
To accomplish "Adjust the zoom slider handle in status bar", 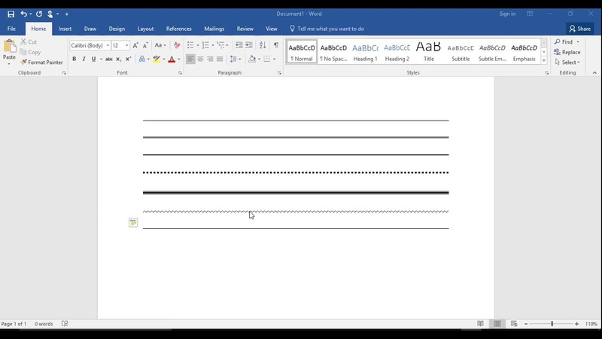I will [x=552, y=324].
